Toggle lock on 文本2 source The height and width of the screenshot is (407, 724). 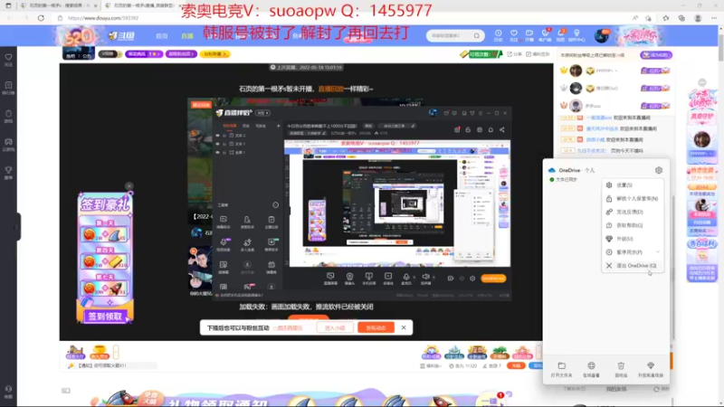[224, 136]
